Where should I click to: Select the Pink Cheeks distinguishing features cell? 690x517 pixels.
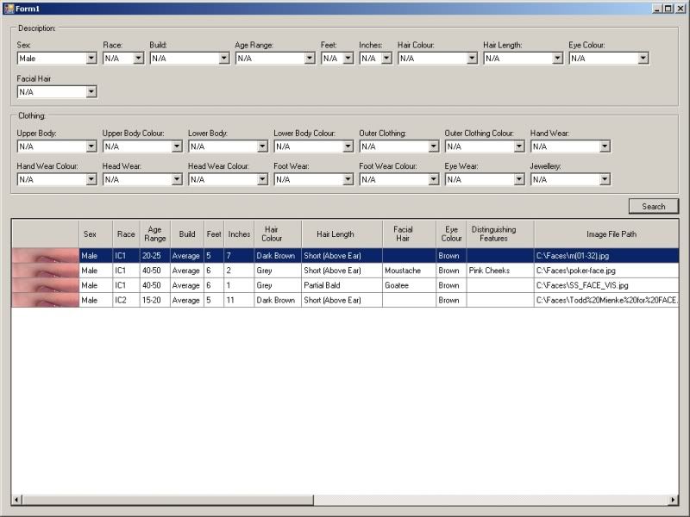499,271
